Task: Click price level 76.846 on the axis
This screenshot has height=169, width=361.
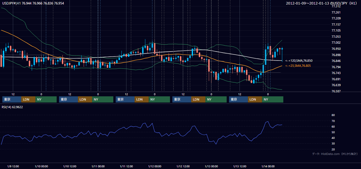Action: [x=336, y=61]
